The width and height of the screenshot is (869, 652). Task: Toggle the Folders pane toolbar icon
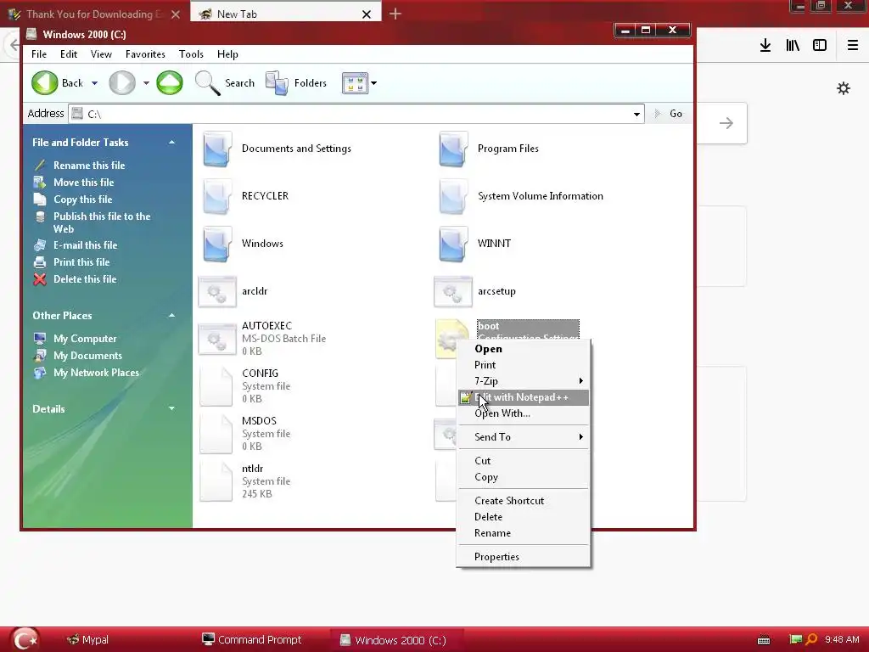(277, 83)
